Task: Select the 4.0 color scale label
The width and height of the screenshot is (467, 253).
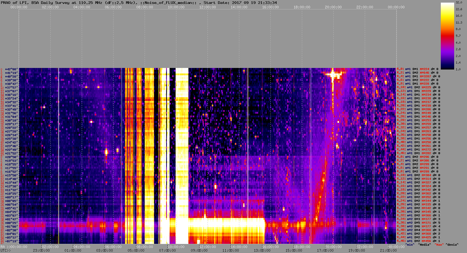Action: tap(458, 42)
